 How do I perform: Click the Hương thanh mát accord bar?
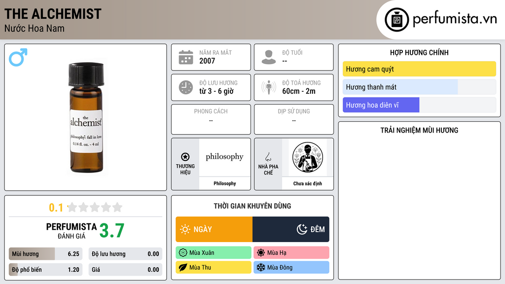tap(419, 87)
